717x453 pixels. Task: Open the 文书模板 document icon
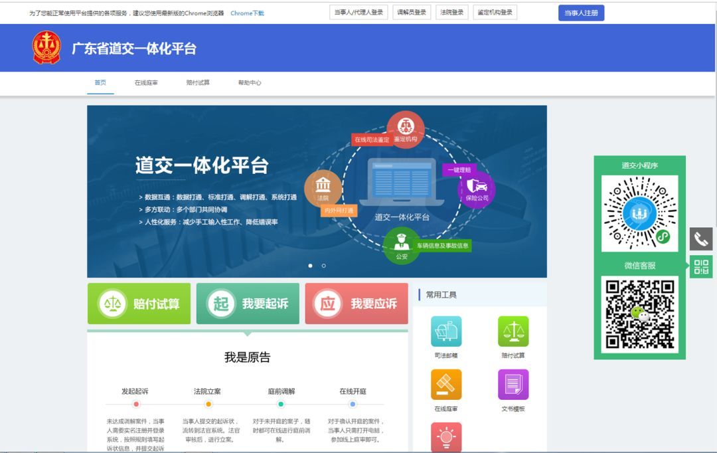513,385
